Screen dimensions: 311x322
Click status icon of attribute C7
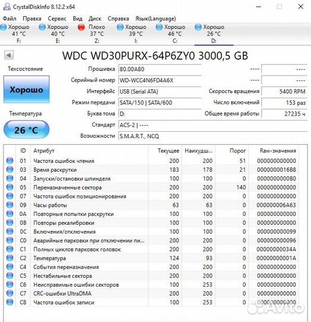10,293
